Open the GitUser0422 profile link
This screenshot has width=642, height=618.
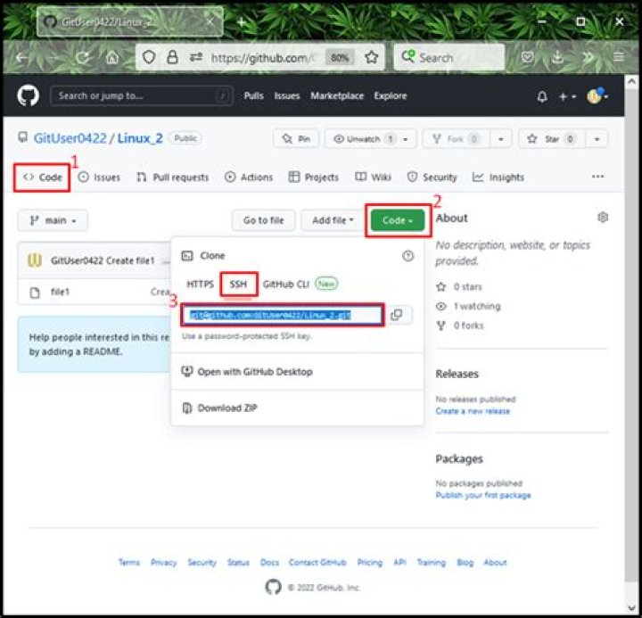click(70, 138)
